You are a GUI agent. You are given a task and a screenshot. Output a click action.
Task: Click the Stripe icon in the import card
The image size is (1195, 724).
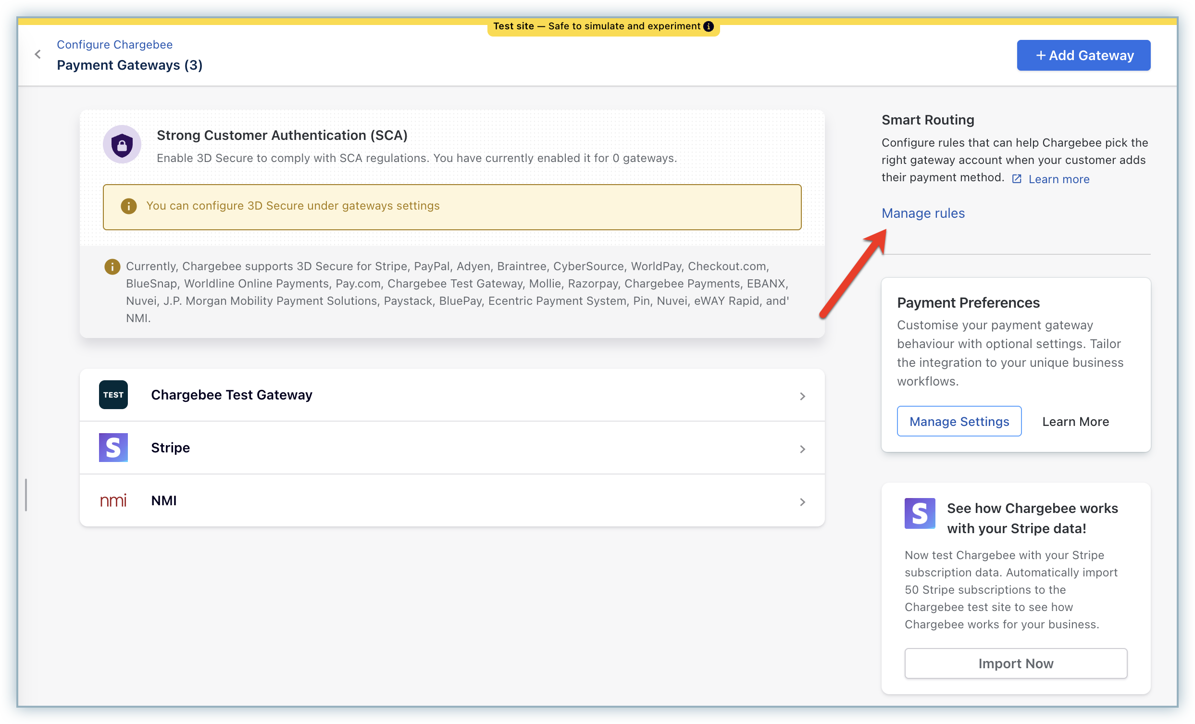(x=920, y=513)
